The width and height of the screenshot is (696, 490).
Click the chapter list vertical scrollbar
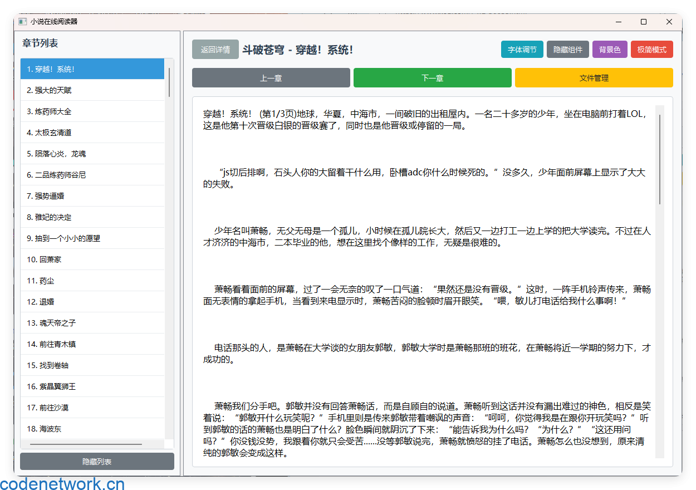pyautogui.click(x=169, y=82)
